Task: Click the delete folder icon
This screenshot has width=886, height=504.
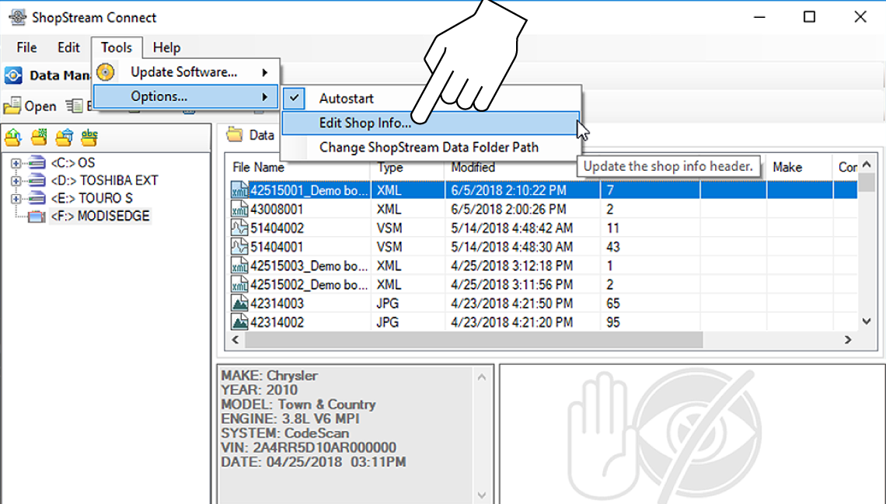Action: (x=64, y=137)
